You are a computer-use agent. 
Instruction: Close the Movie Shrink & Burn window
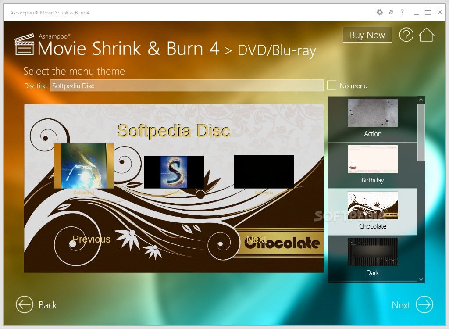coord(440,12)
